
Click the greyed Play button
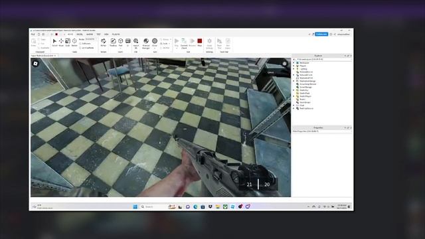click(x=177, y=42)
